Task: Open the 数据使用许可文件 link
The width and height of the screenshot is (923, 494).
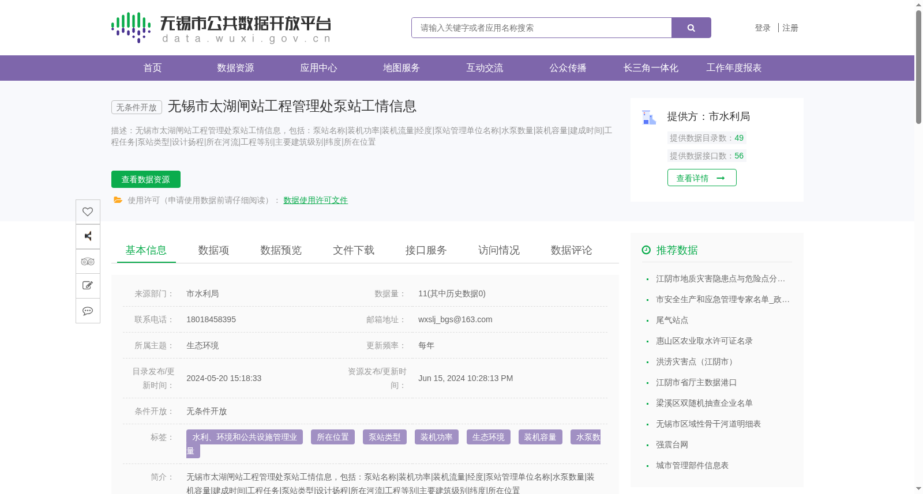Action: 316,200
